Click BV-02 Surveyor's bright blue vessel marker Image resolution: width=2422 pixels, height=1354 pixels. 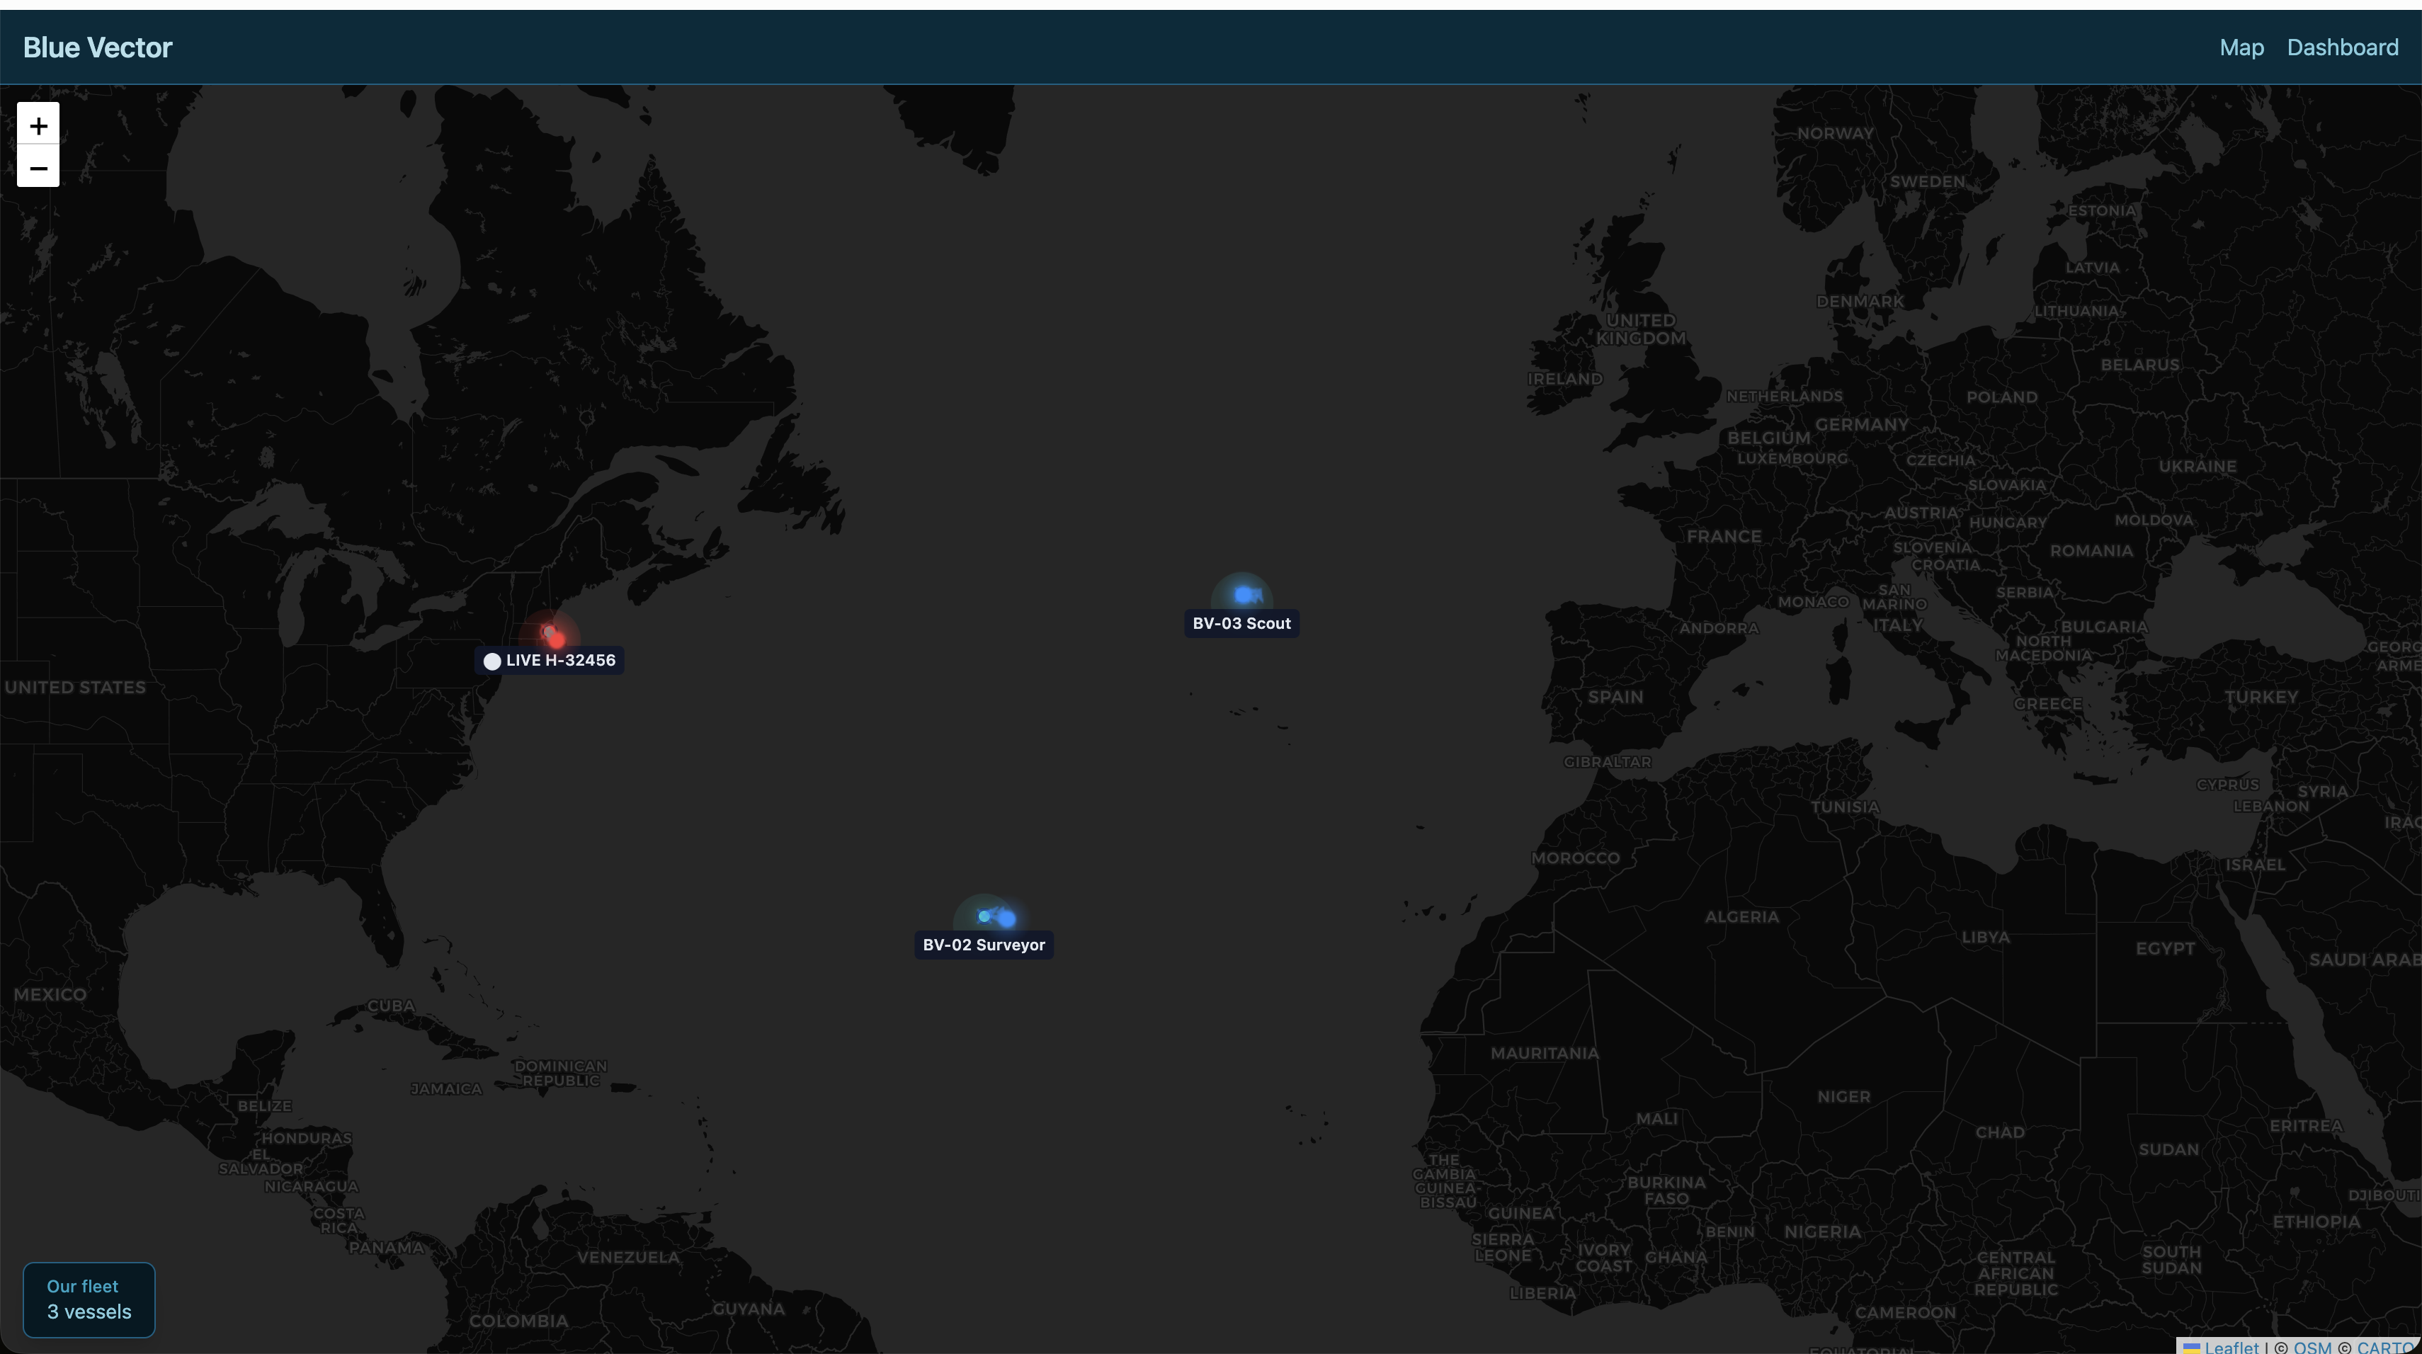coord(1006,918)
